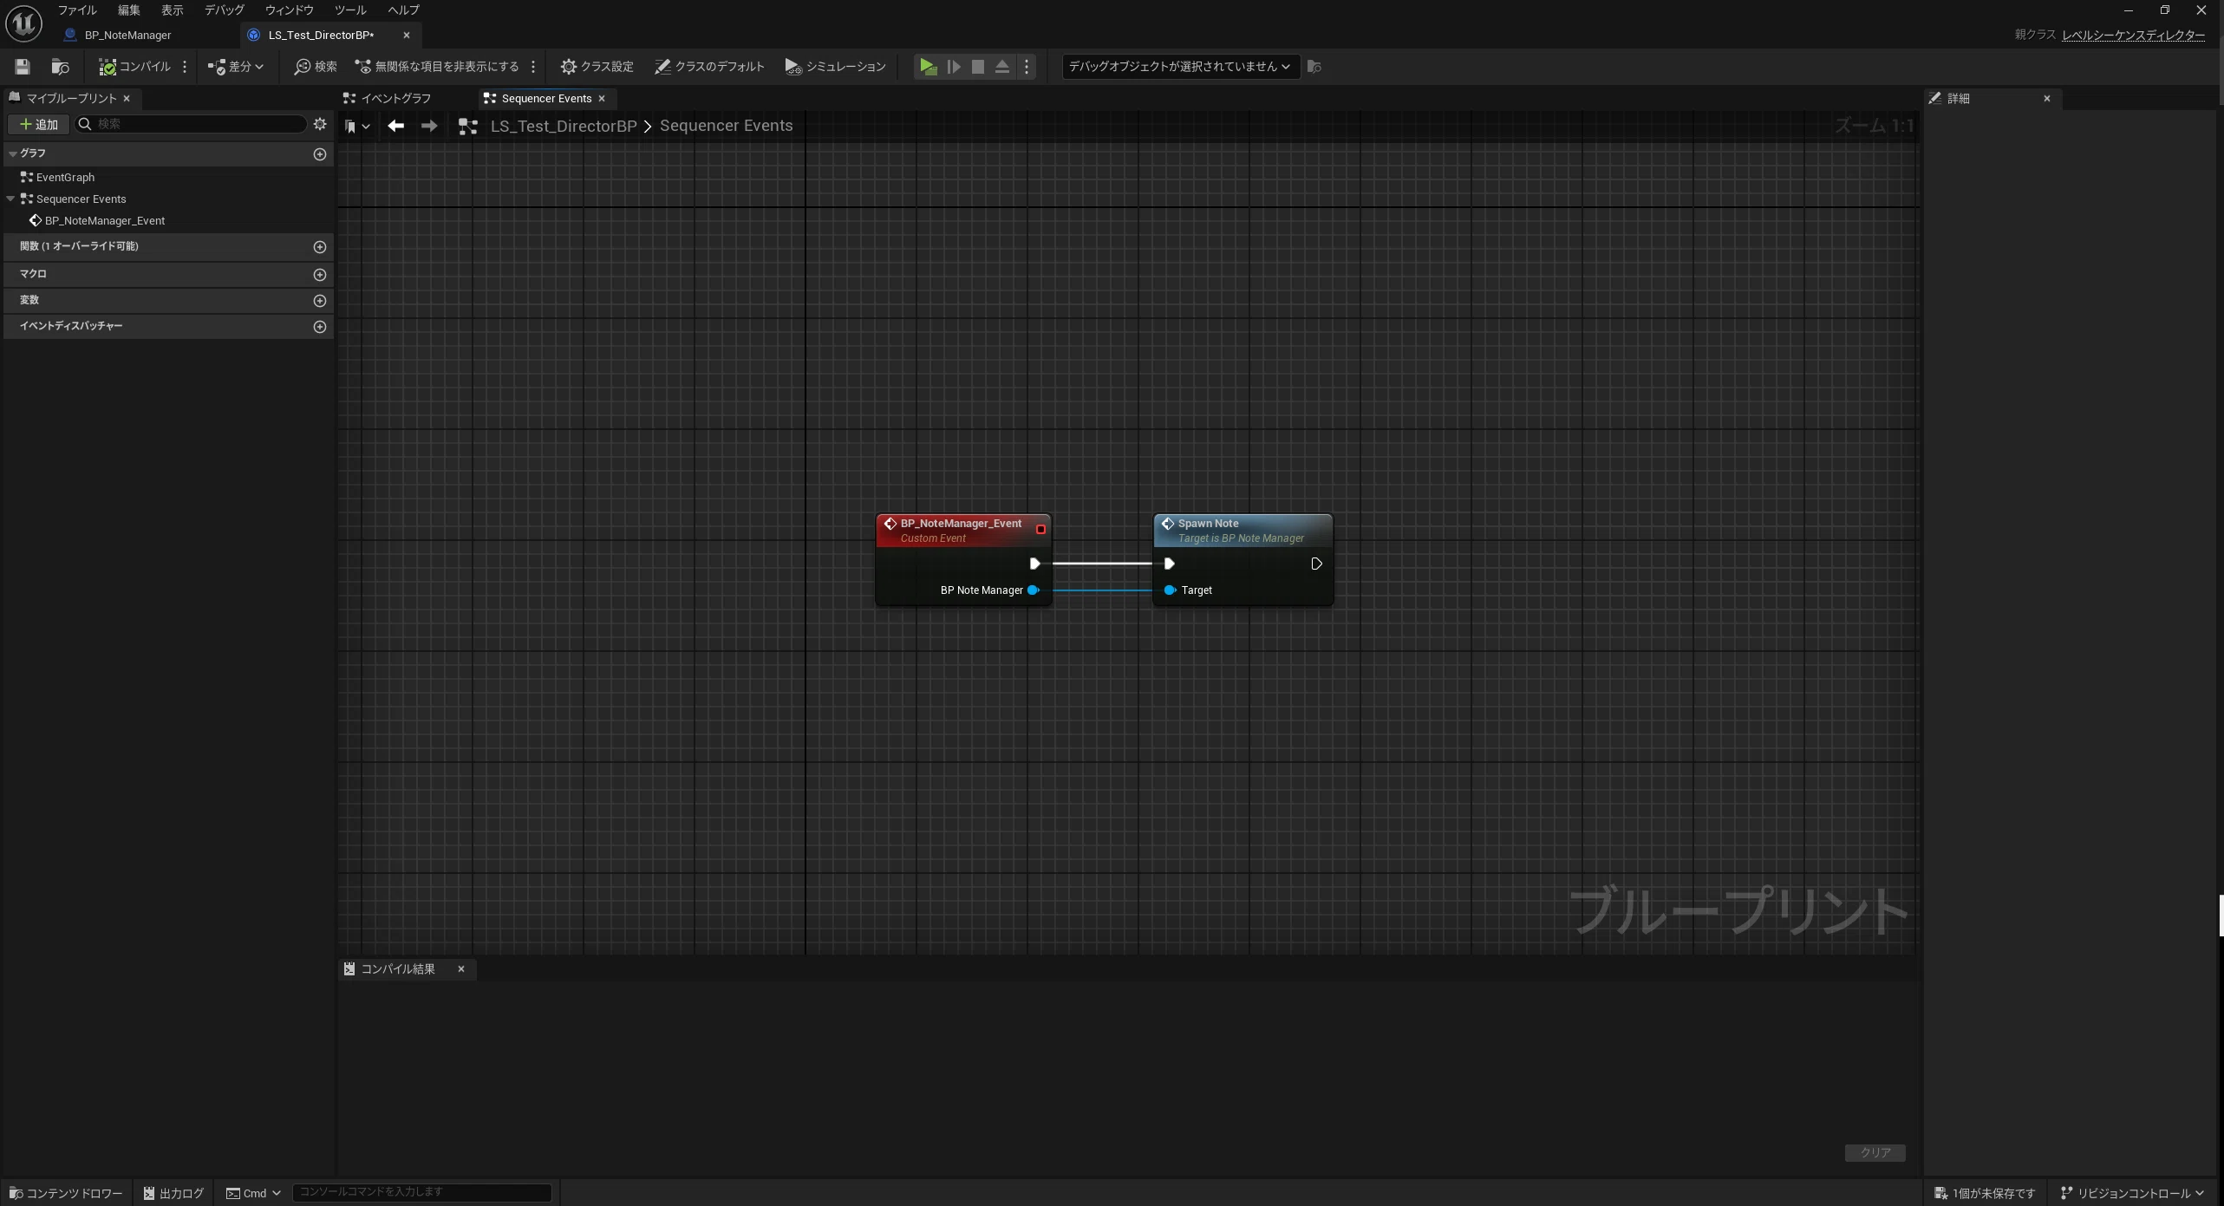Open compile options three-dot menu
This screenshot has width=2224, height=1206.
click(185, 67)
